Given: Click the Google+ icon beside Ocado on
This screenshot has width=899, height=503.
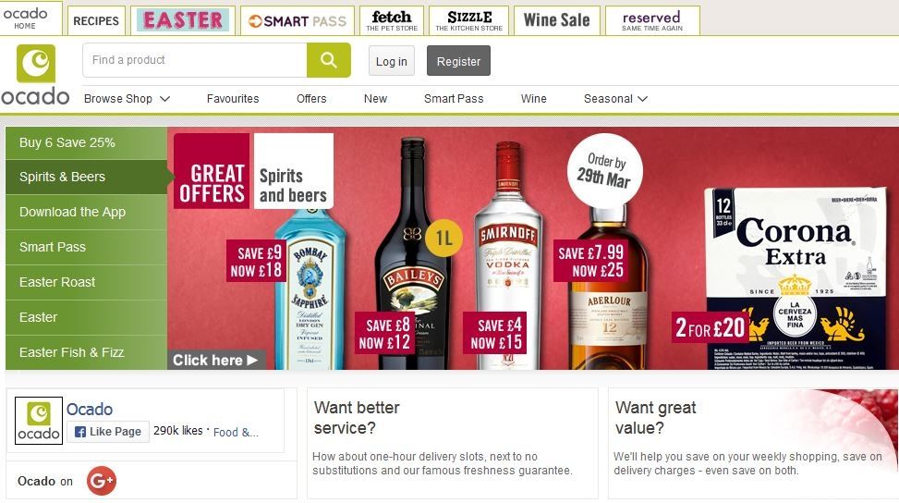Looking at the screenshot, I should [x=102, y=481].
